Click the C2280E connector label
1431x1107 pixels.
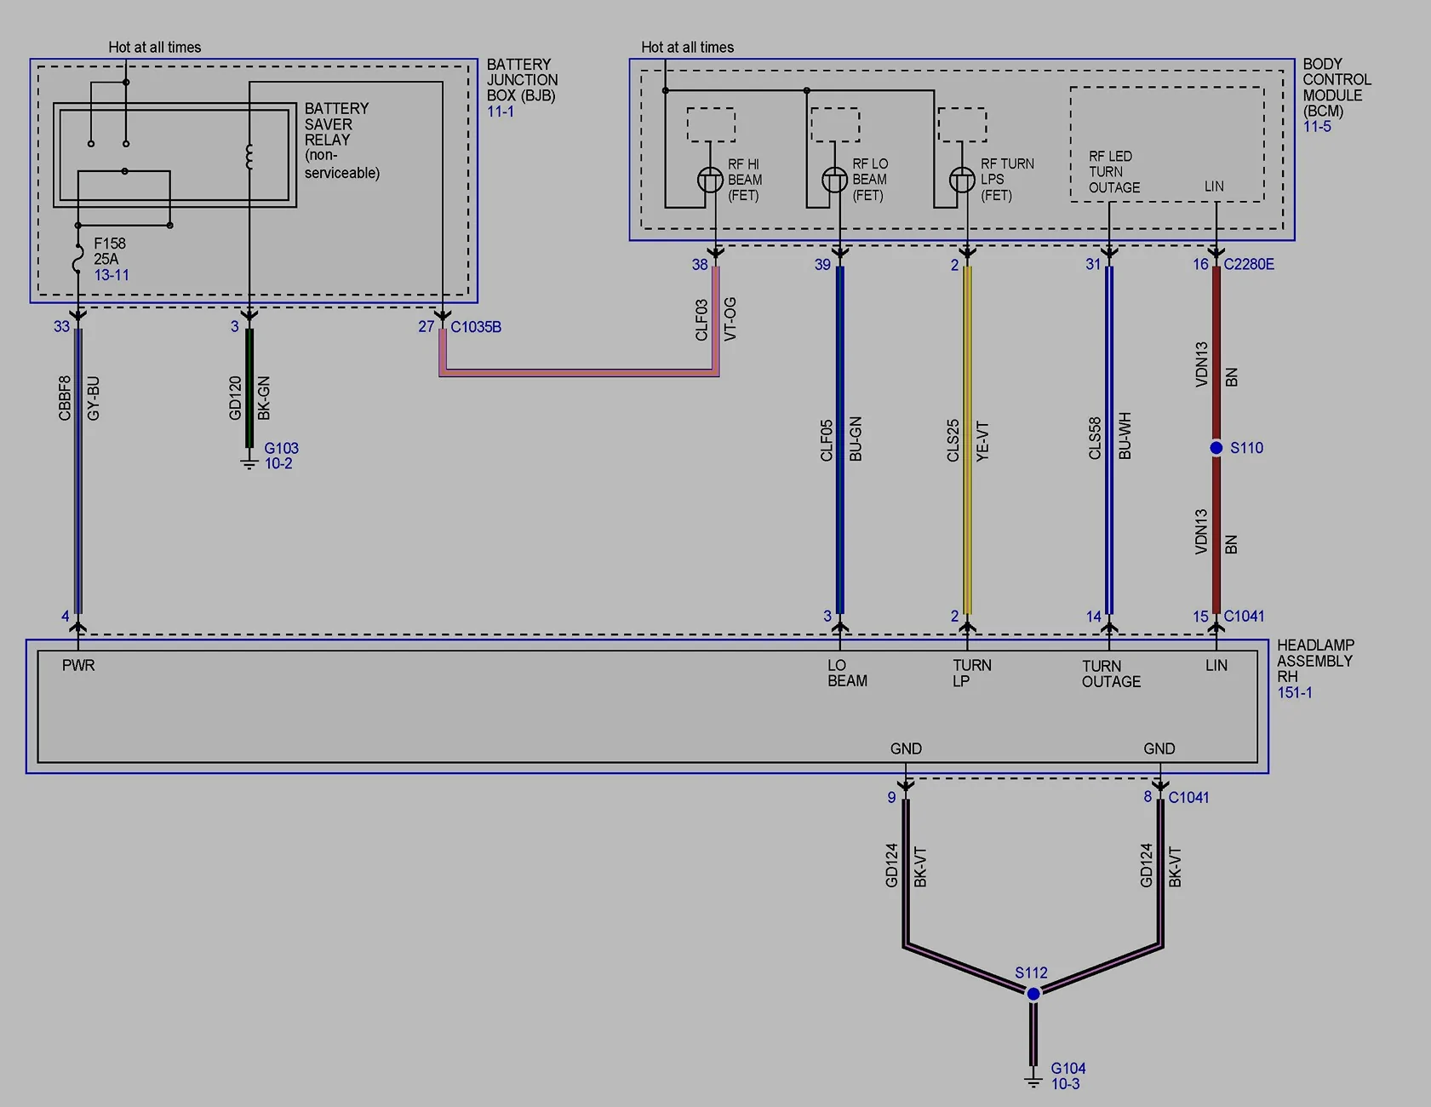[1248, 264]
